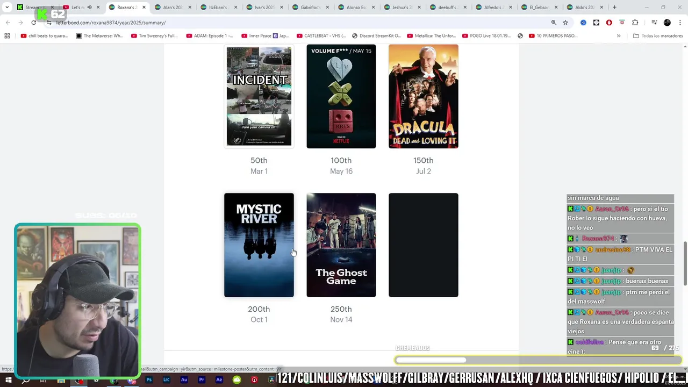Bookmark this page with the star icon
The image size is (688, 387).
click(x=565, y=23)
